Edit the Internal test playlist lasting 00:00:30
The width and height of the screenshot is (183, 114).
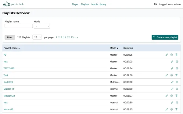tap(172, 102)
